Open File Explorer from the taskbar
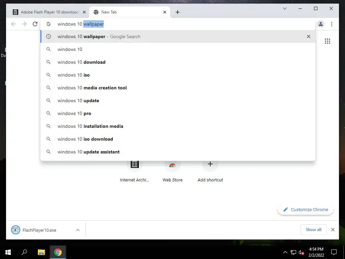345x259 pixels. tap(41, 252)
